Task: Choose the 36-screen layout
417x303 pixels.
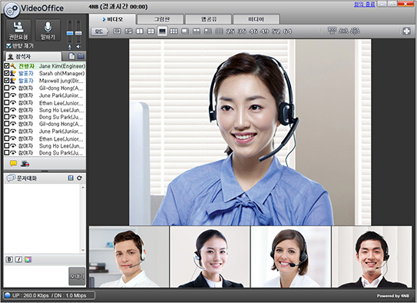Action: pyautogui.click(x=242, y=32)
